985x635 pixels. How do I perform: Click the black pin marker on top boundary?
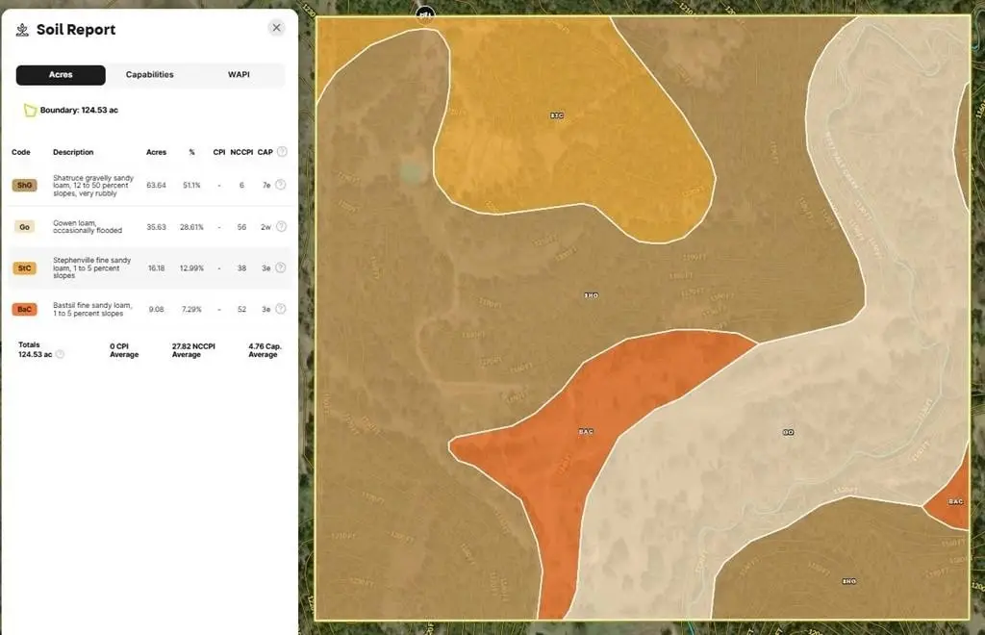[x=425, y=13]
